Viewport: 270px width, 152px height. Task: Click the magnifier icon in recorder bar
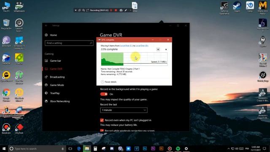pos(84,10)
